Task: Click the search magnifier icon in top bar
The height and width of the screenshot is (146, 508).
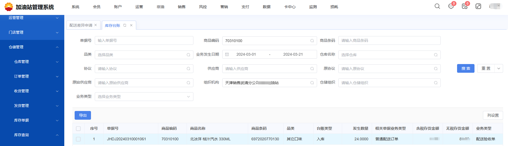Action: [x=437, y=6]
